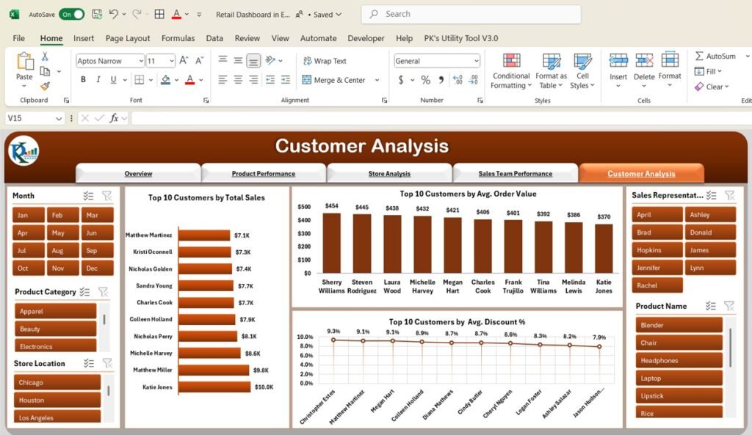
Task: Select the Jan button in the Month slicer
Action: 27,214
